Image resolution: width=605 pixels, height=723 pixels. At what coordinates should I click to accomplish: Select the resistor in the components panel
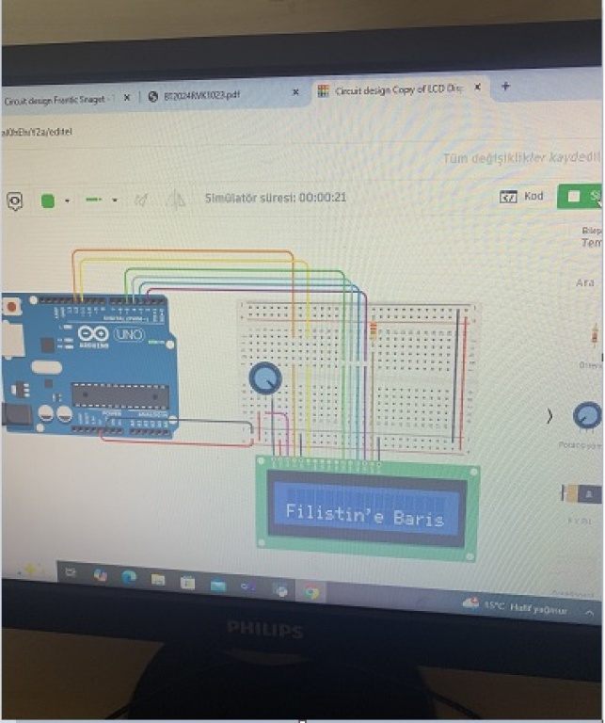(594, 335)
